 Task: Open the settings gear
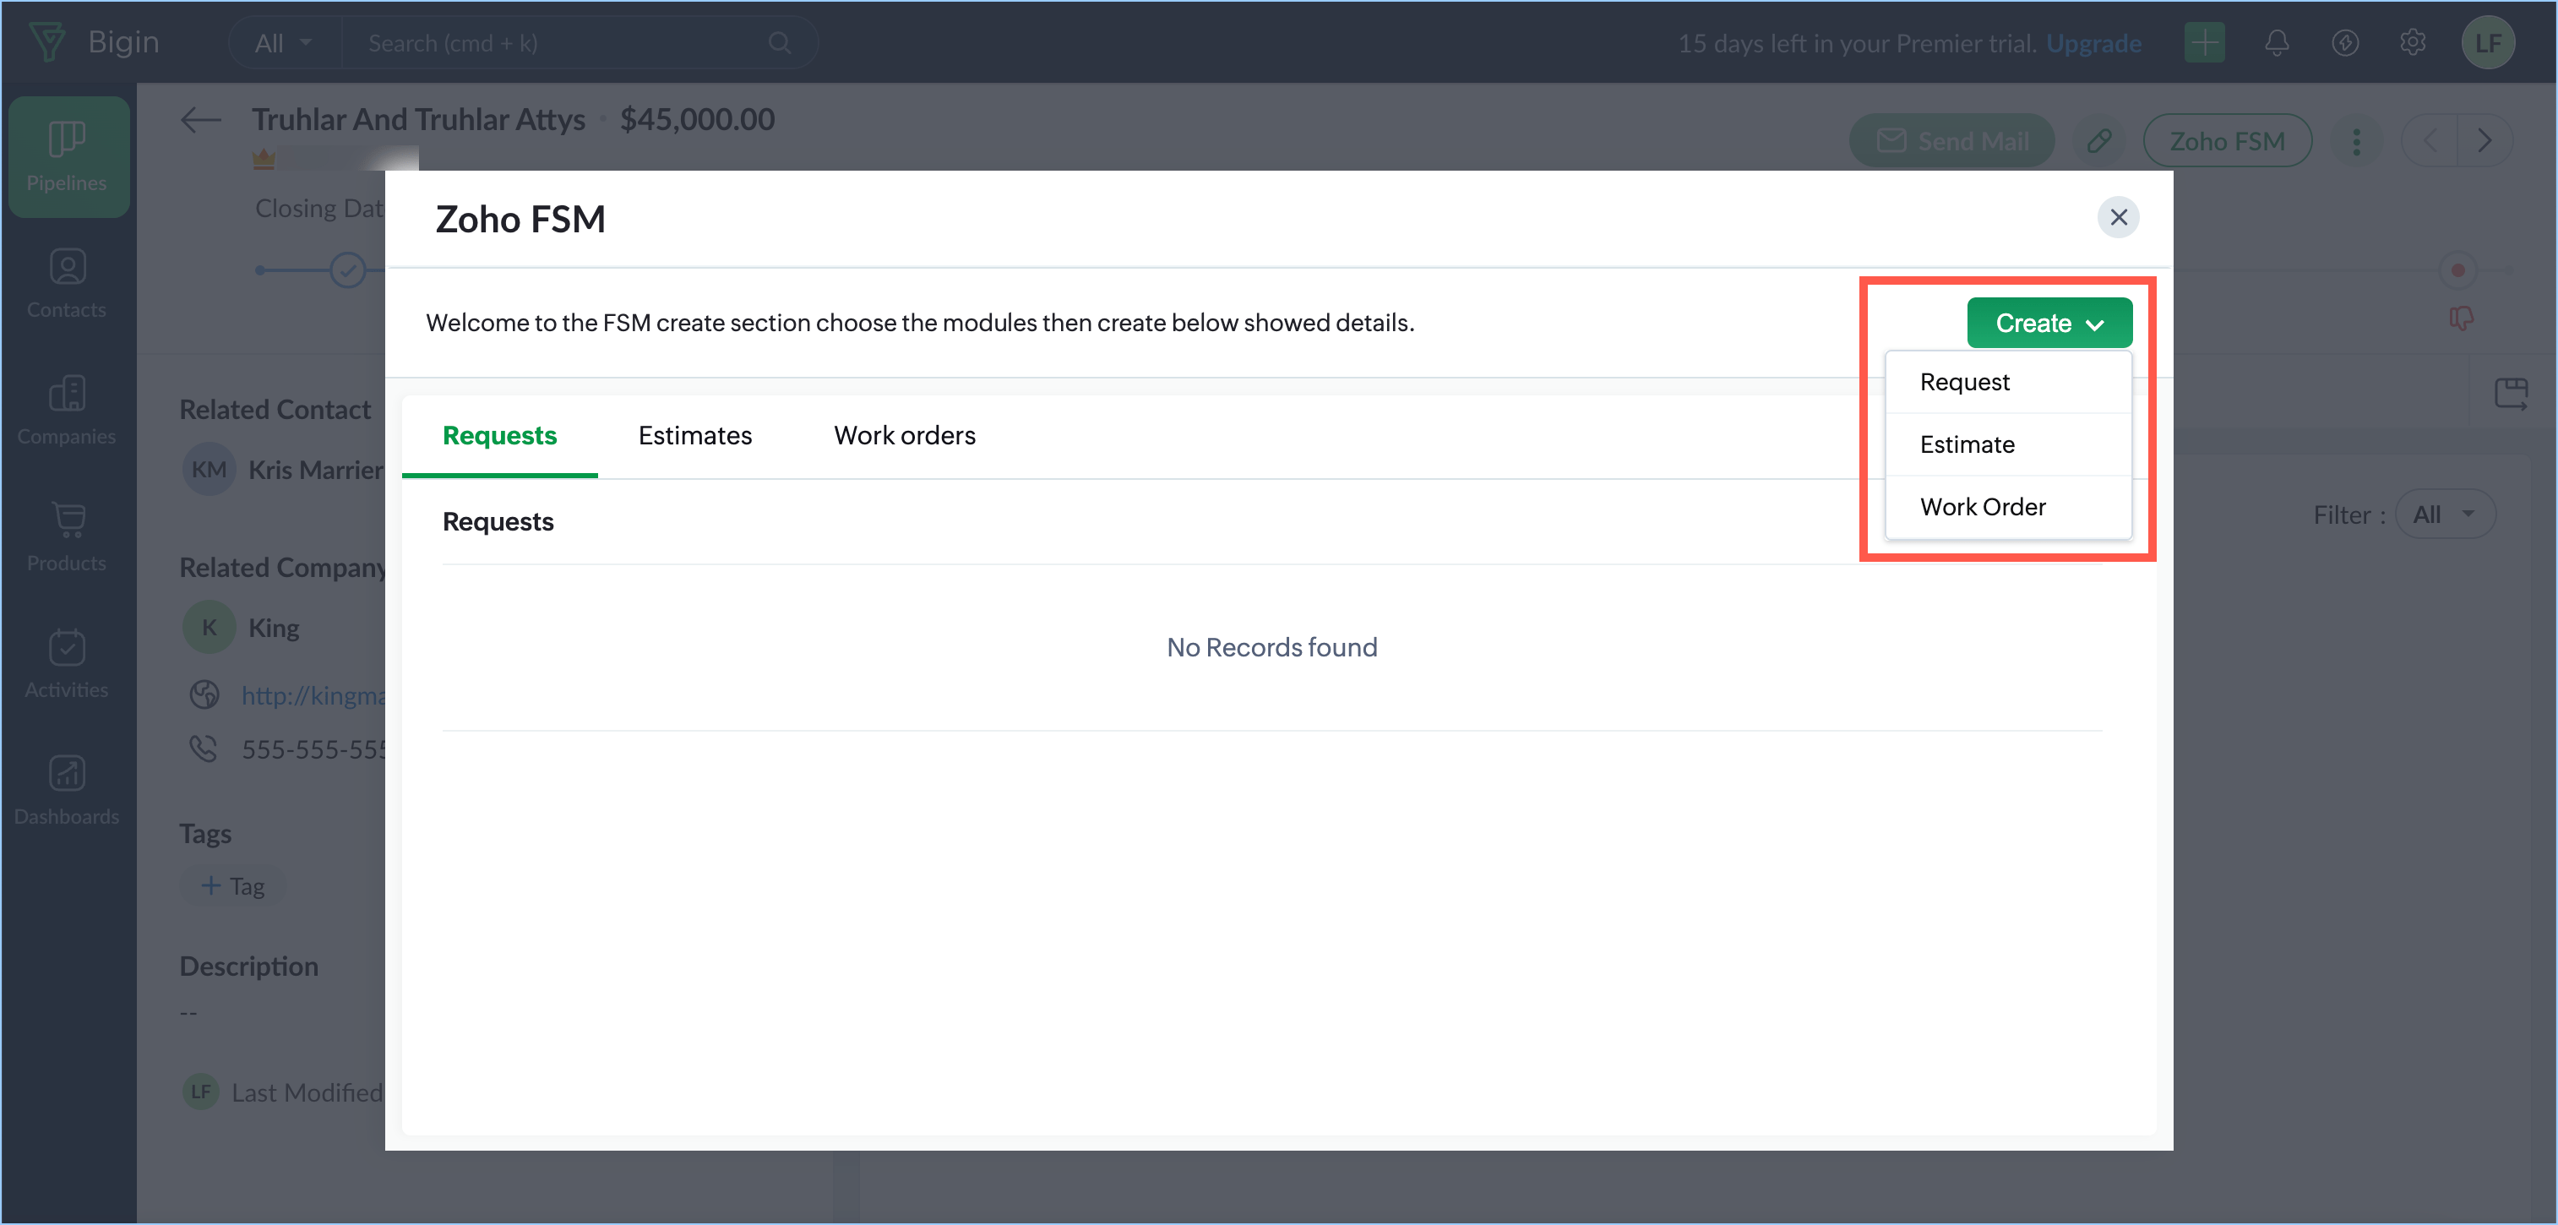point(2413,43)
